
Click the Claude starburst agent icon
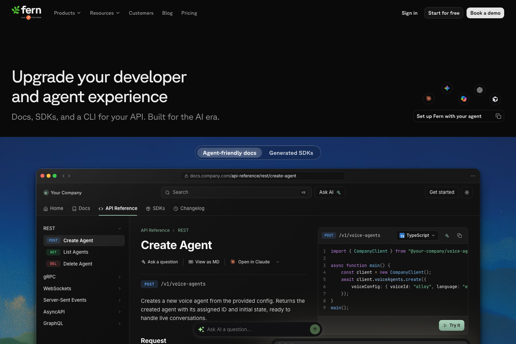pos(429,98)
